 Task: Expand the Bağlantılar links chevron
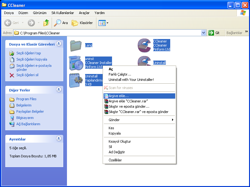pyautogui.click(x=247, y=32)
